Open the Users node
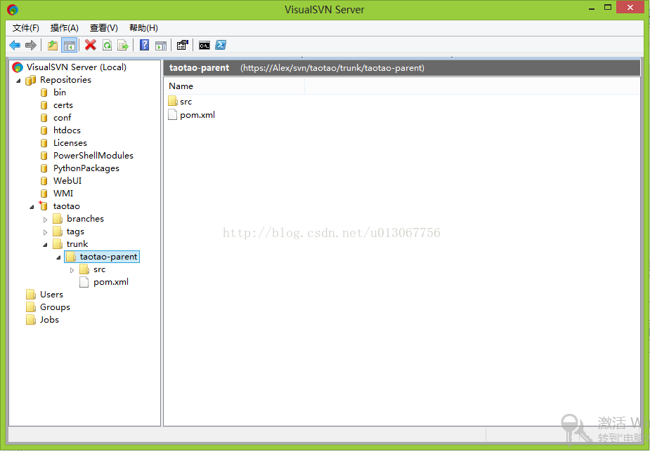The height and width of the screenshot is (451, 650). coord(51,295)
